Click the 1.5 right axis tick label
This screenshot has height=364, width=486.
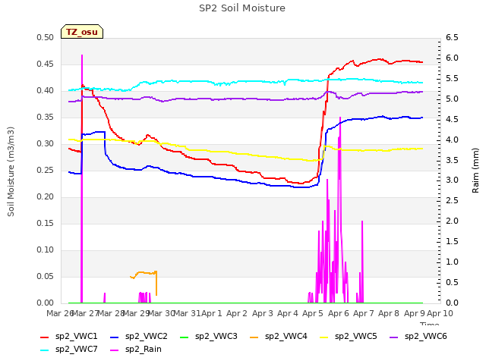coord(452,241)
